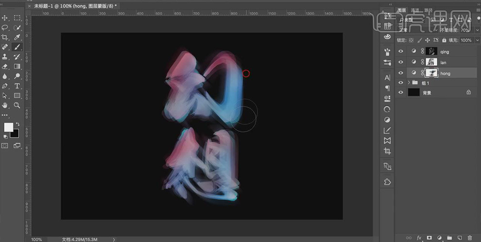The image size is (481, 242).
Task: Click the qing layer mask thumbnail
Action: pyautogui.click(x=431, y=51)
